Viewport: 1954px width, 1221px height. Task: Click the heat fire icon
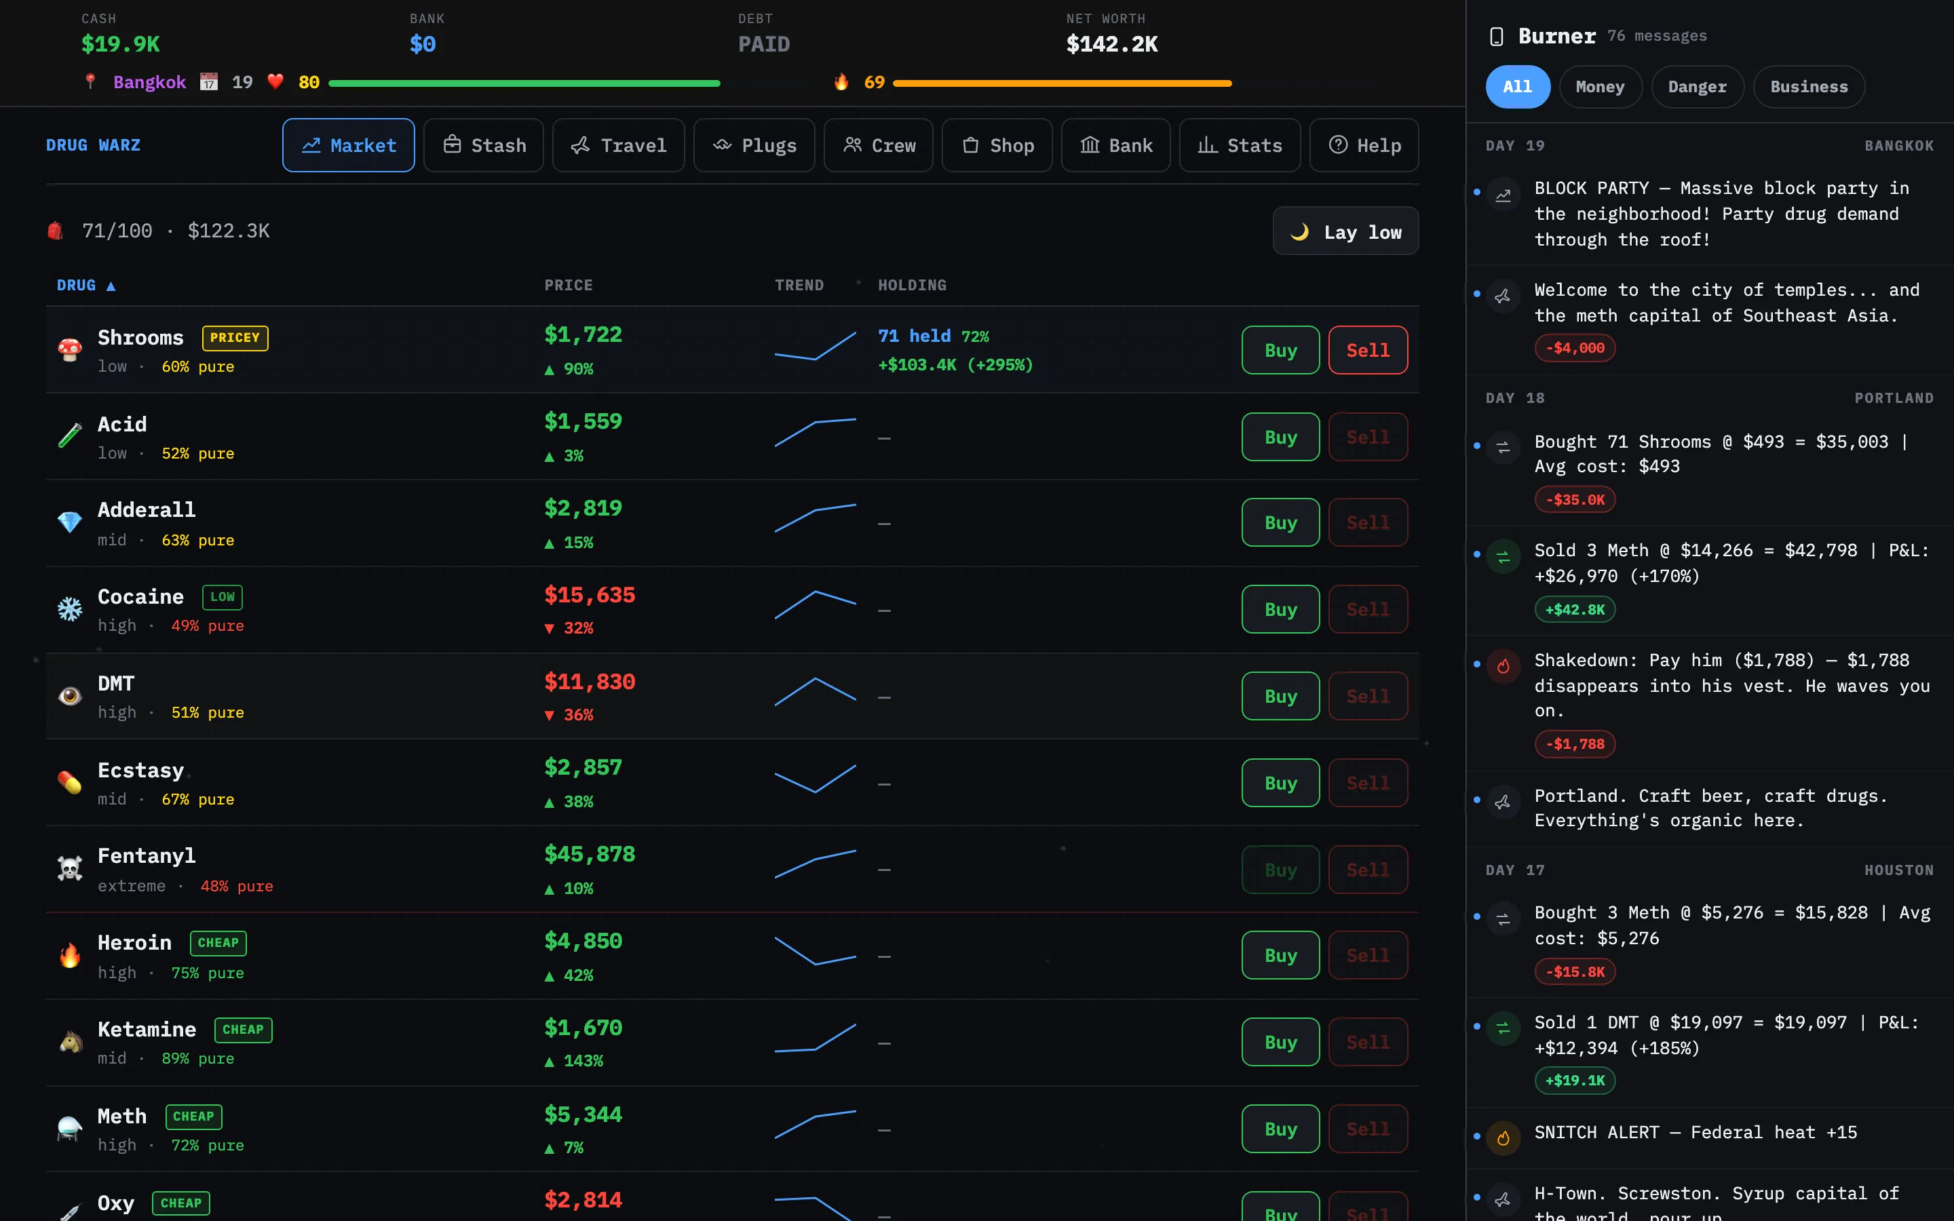click(841, 81)
